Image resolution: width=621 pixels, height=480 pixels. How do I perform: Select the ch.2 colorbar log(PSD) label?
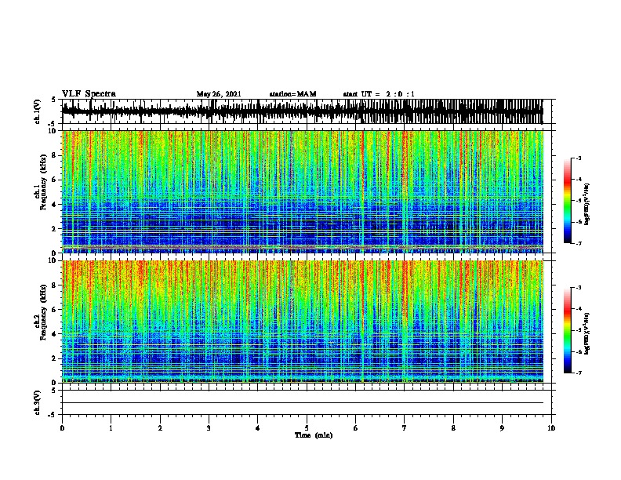(587, 333)
